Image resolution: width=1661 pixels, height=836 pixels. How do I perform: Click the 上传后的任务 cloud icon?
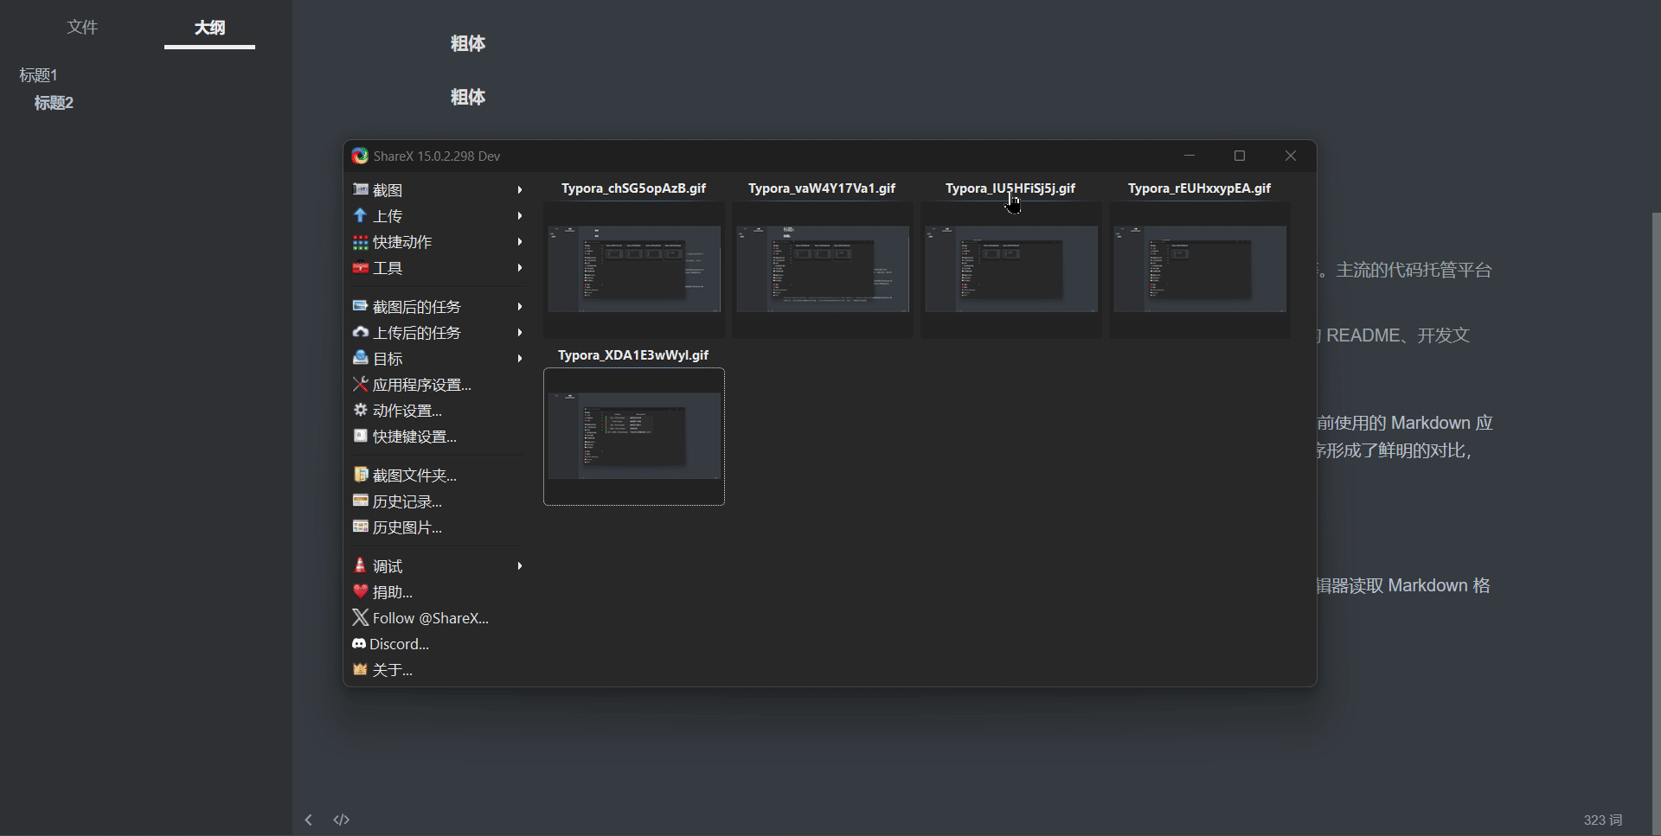361,332
